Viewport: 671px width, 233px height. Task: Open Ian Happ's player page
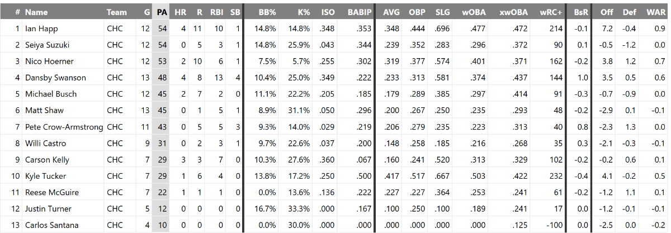pyautogui.click(x=41, y=28)
